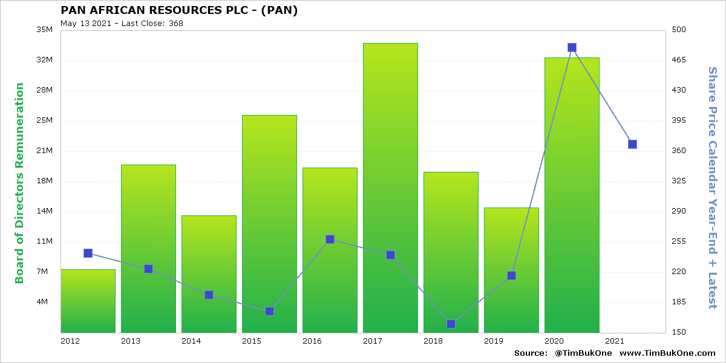The width and height of the screenshot is (726, 363).
Task: Click the 2014 share price data marker
Action: pos(209,295)
